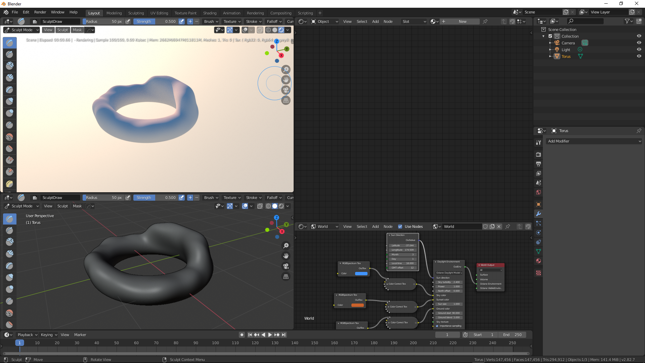Open the Render properties tab icon
This screenshot has width=645, height=363.
click(539, 155)
